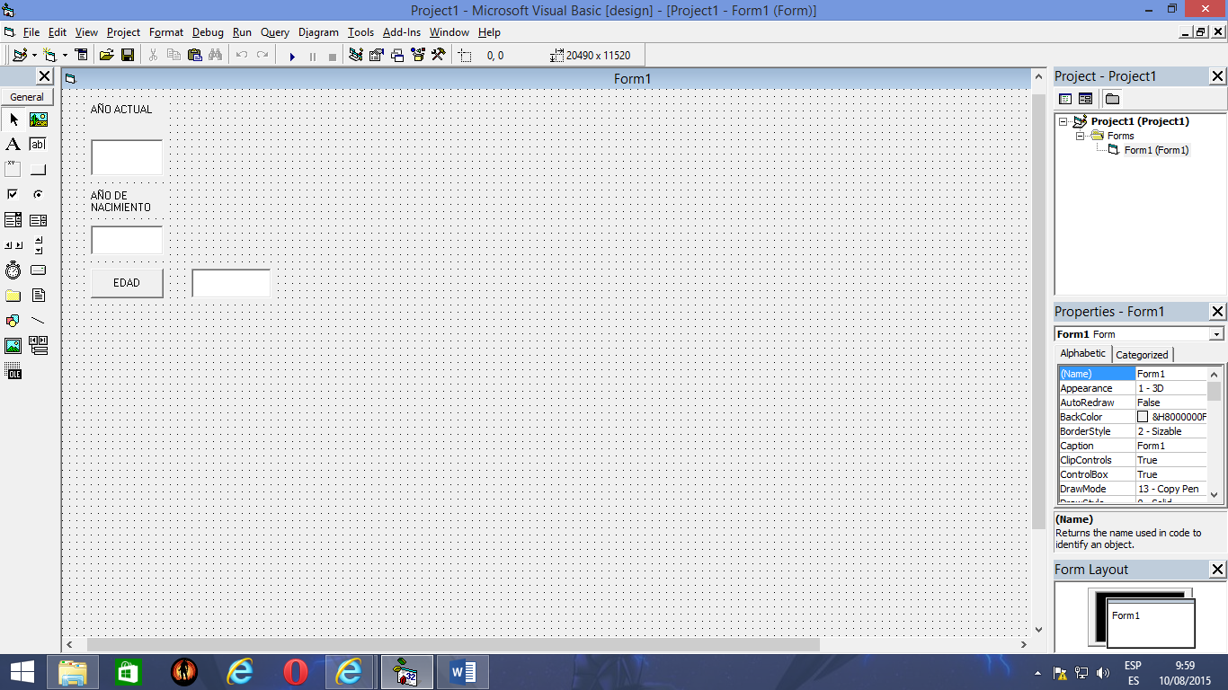Select the TextBox tool in the toolbox
This screenshot has width=1228, height=690.
pos(37,144)
